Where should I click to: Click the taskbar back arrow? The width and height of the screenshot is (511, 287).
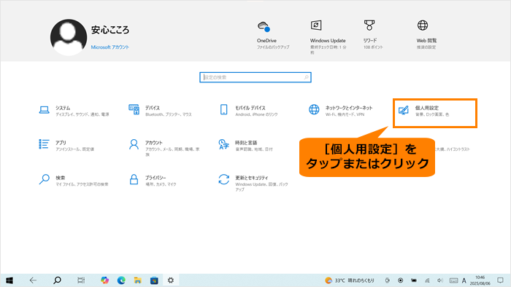point(33,280)
